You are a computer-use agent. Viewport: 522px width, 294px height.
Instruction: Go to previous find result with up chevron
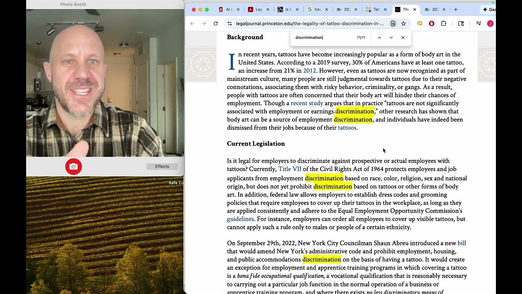(379, 38)
